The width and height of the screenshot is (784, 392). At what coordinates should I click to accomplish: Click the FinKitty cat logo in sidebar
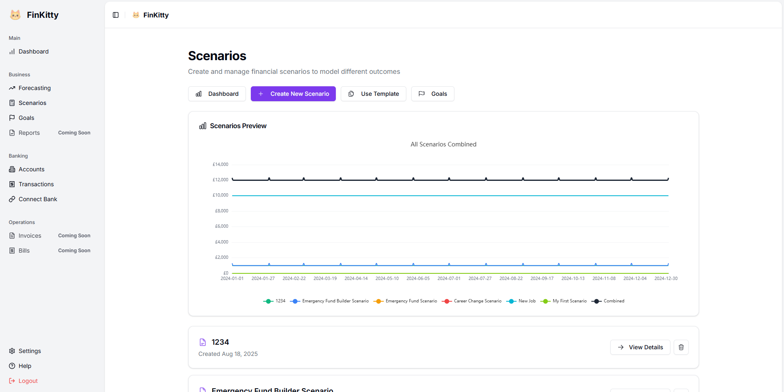click(15, 15)
